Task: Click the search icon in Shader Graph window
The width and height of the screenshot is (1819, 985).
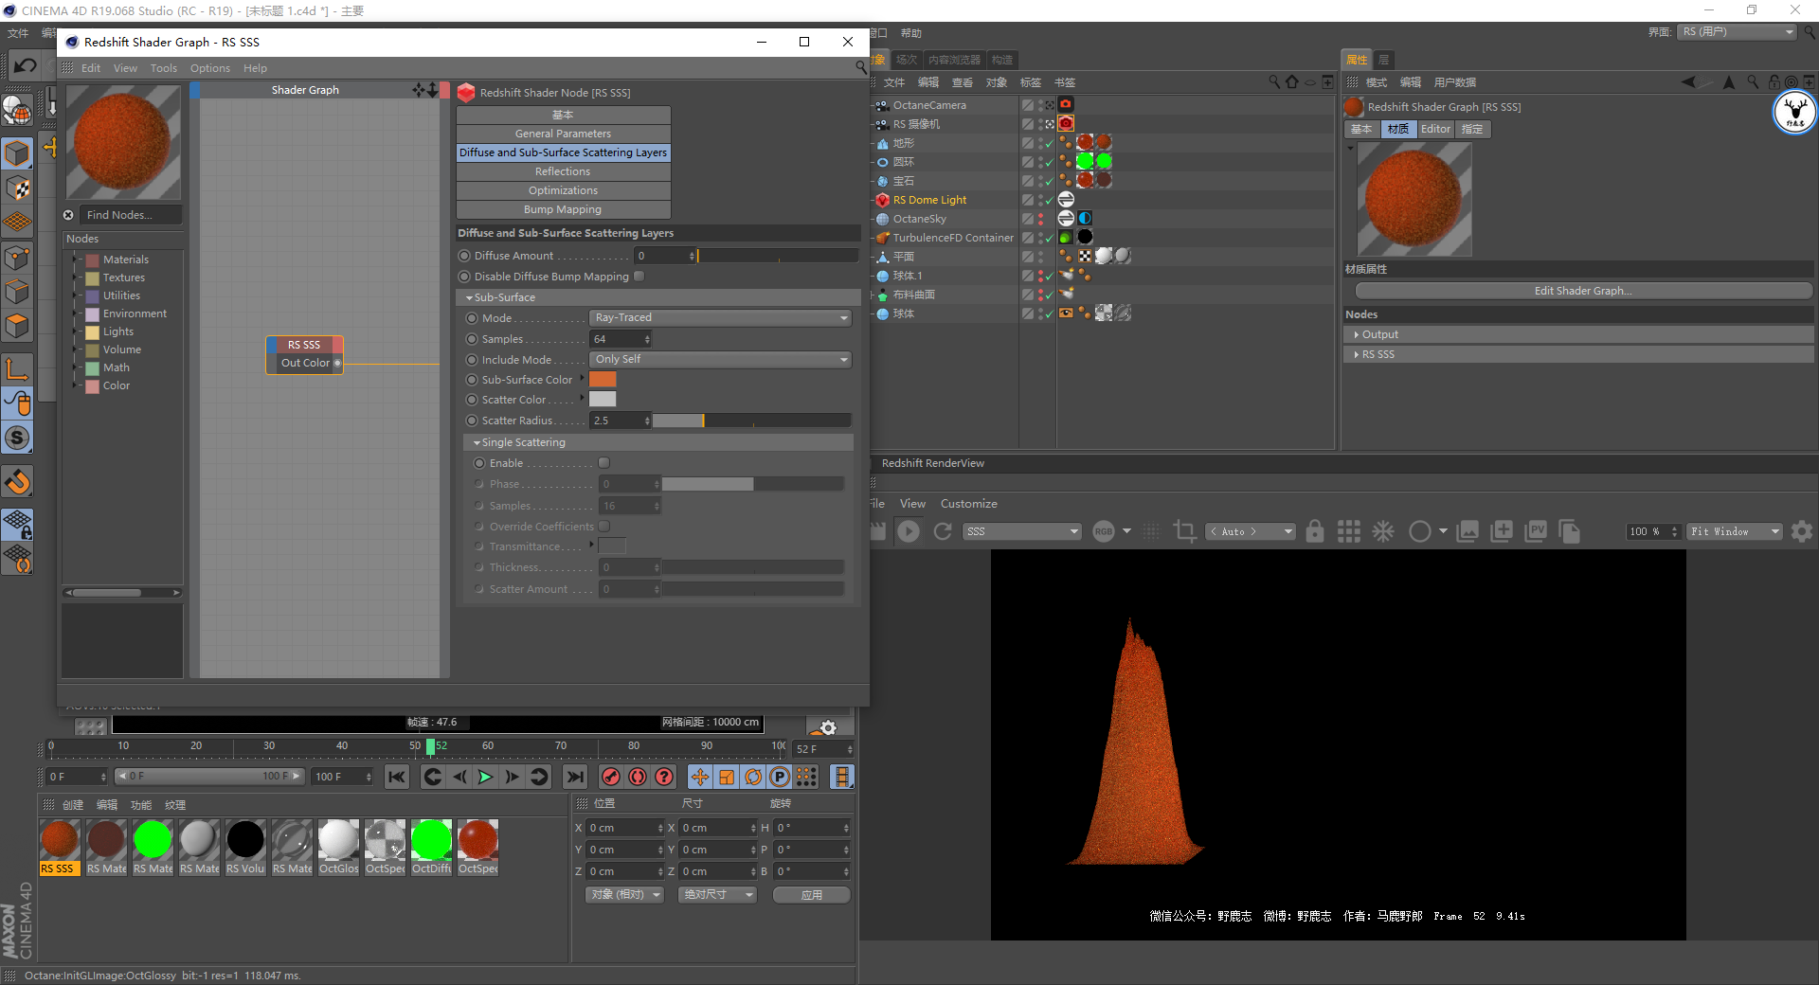Action: point(860,67)
